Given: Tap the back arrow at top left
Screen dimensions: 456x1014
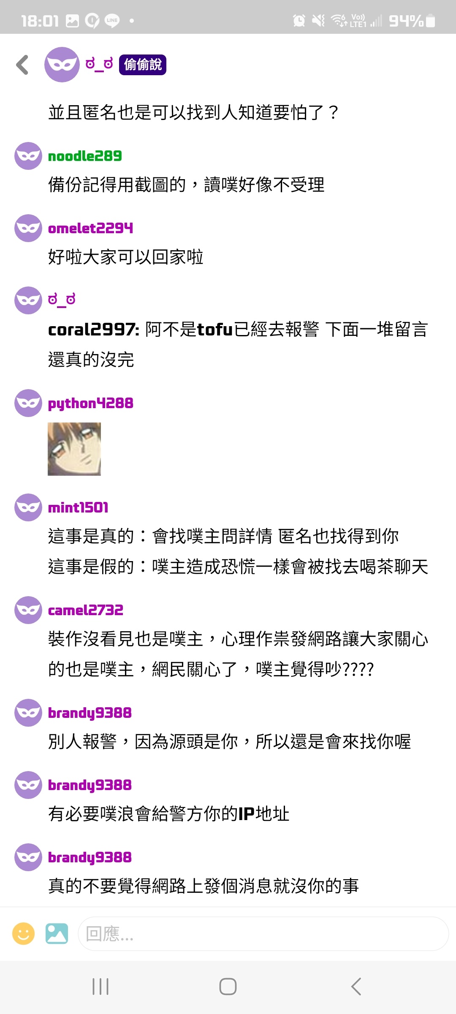Looking at the screenshot, I should coord(22,65).
